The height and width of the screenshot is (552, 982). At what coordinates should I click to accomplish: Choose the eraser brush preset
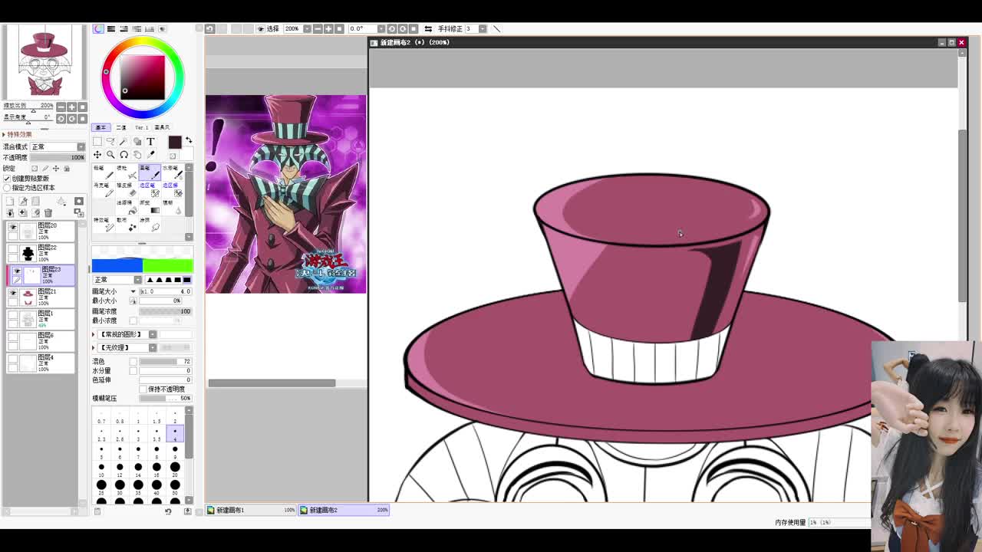coord(127,190)
